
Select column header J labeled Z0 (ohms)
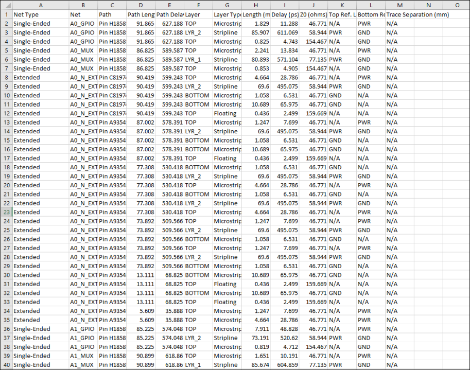(312, 5)
